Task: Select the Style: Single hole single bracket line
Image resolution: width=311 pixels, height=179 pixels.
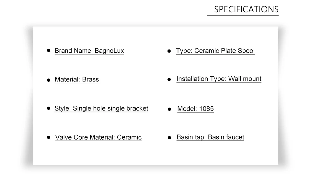Action: click(x=101, y=109)
